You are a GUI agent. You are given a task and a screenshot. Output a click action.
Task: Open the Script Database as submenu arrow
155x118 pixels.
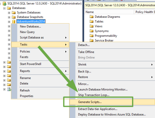click(x=66, y=38)
